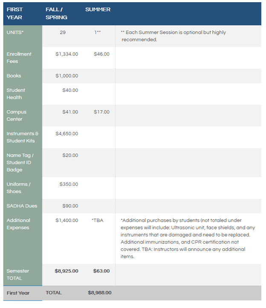
Task: Select the *TBA summer additional expenses cell
Action: (97, 220)
